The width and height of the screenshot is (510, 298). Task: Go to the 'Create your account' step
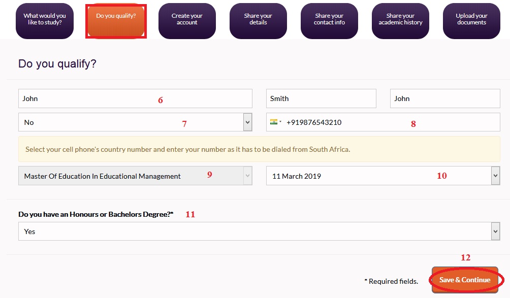[187, 20]
